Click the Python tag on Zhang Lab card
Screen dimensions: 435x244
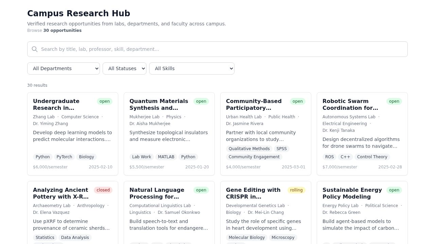[x=43, y=157]
